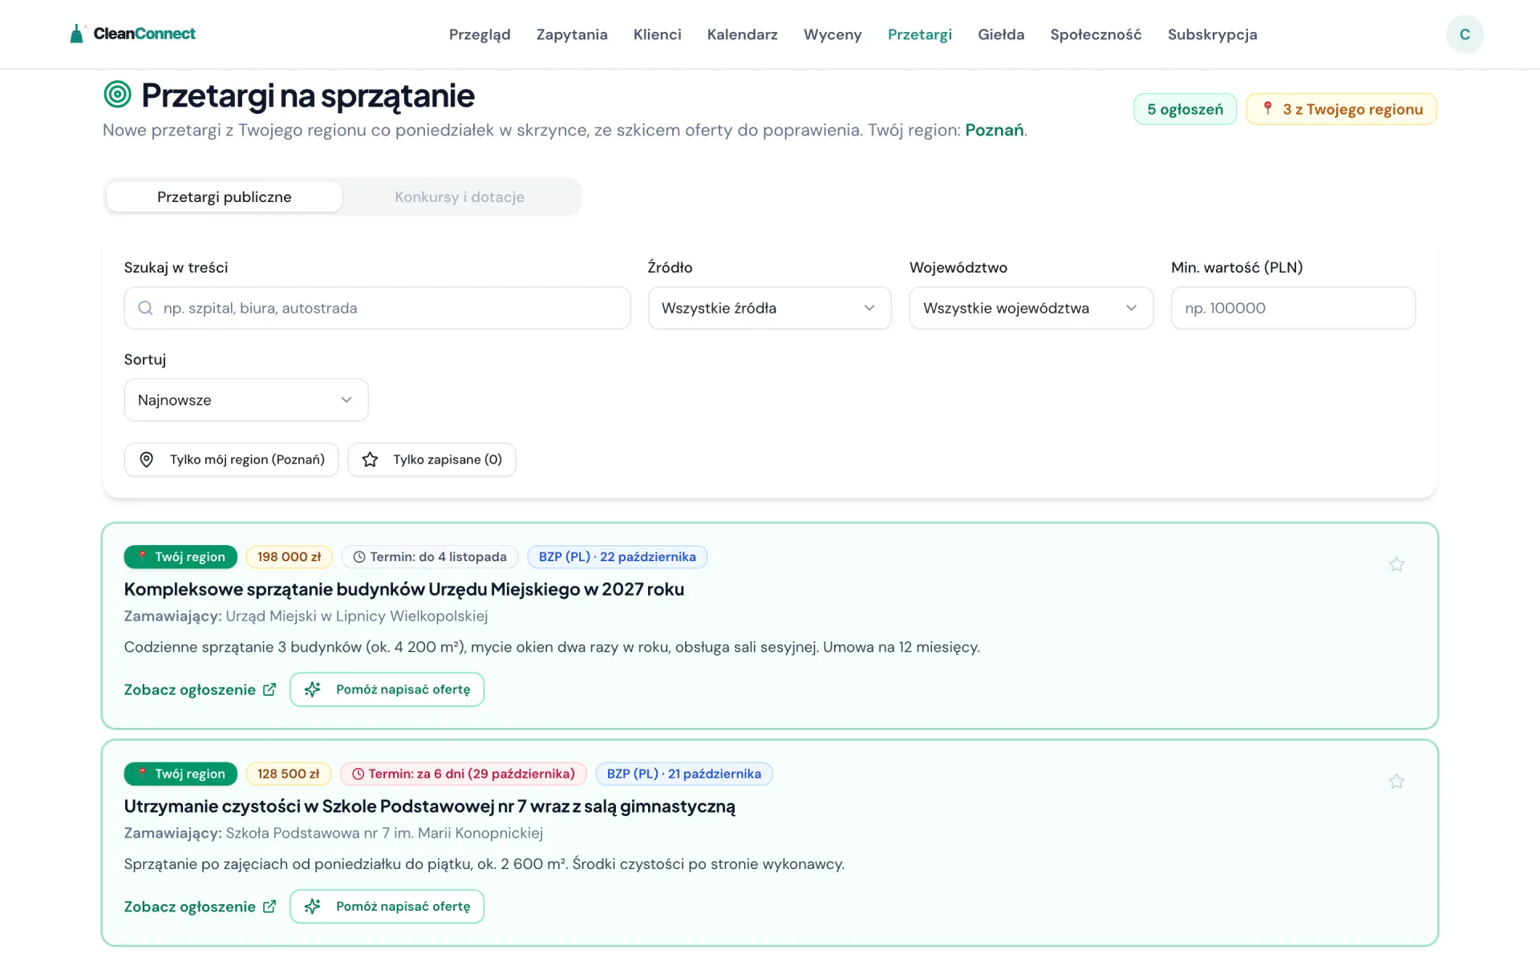Click the 5 ogłoszeń badge
The height and width of the screenshot is (962, 1540).
[1185, 109]
